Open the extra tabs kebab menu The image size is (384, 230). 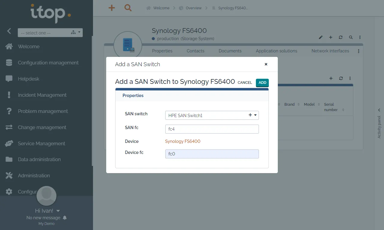358,51
